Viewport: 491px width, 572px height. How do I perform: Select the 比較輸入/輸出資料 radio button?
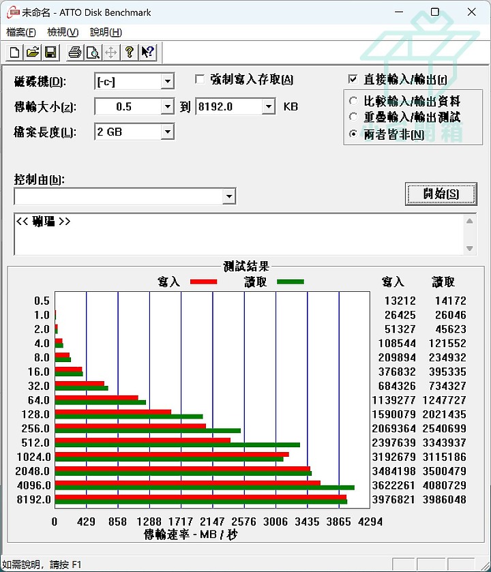pos(353,101)
